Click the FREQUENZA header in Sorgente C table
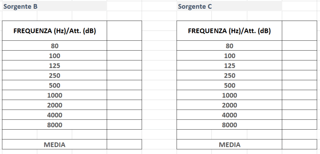Screen dimensions: 320x154 click(x=229, y=31)
